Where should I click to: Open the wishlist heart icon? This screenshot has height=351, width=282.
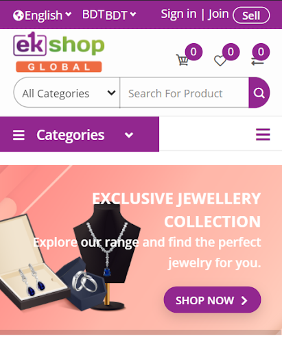pos(220,61)
